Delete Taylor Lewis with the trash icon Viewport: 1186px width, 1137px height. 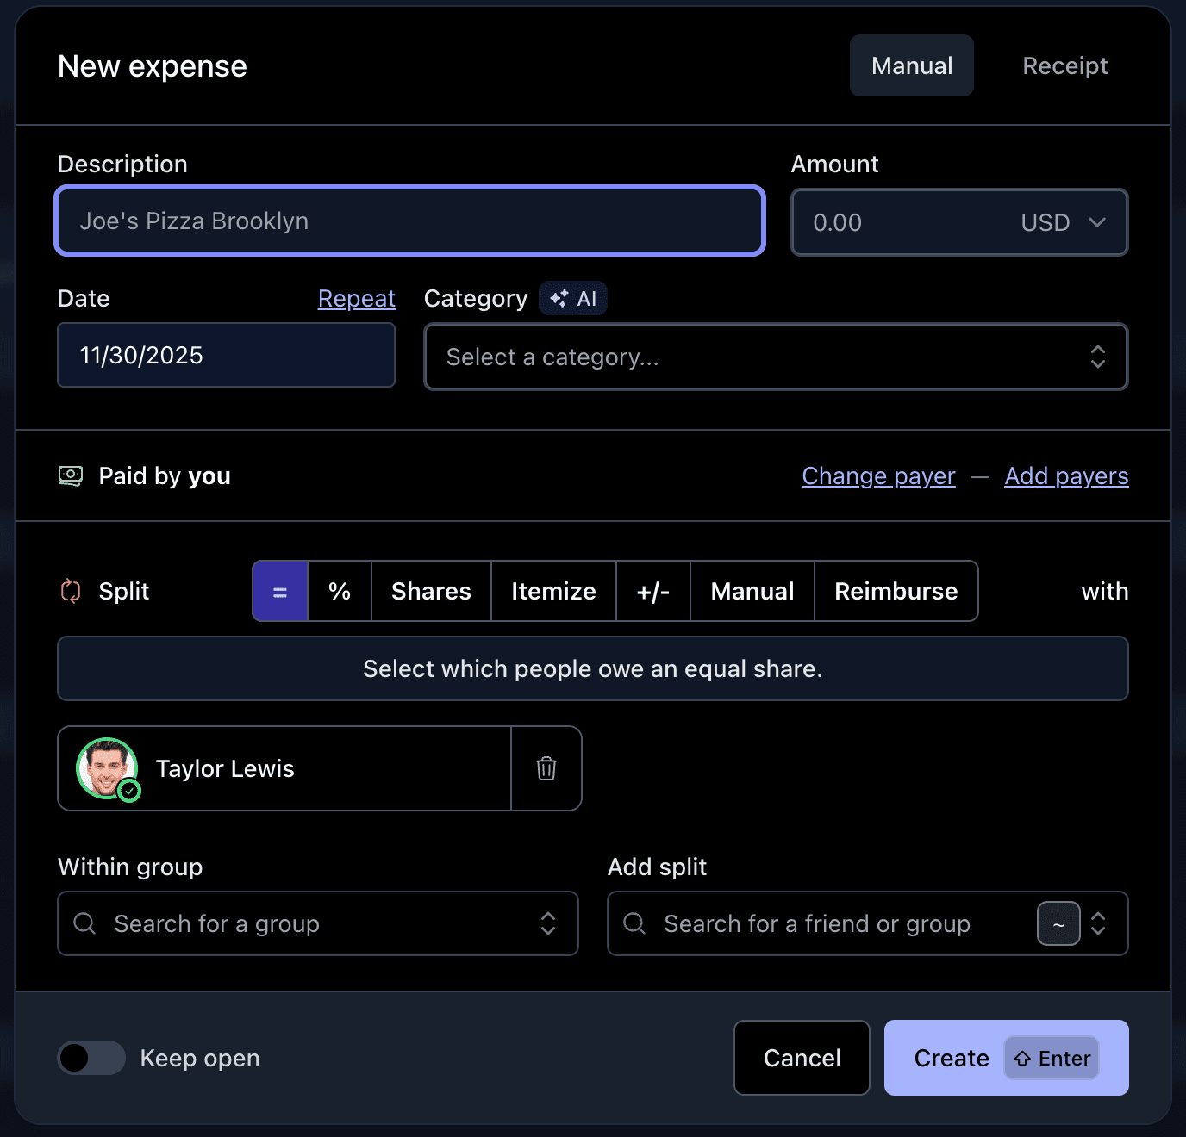click(546, 768)
